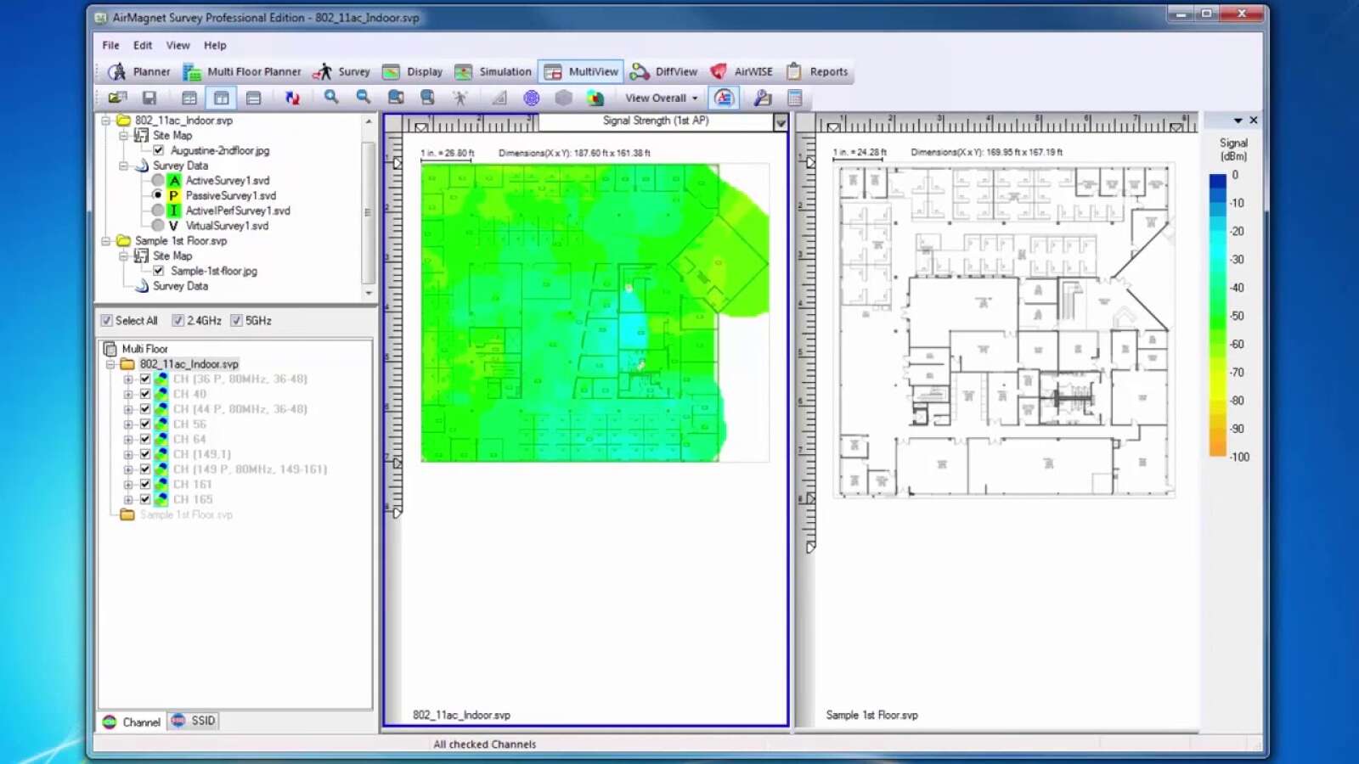Expand the CH 56 channel node
Viewport: 1359px width, 764px height.
point(128,424)
